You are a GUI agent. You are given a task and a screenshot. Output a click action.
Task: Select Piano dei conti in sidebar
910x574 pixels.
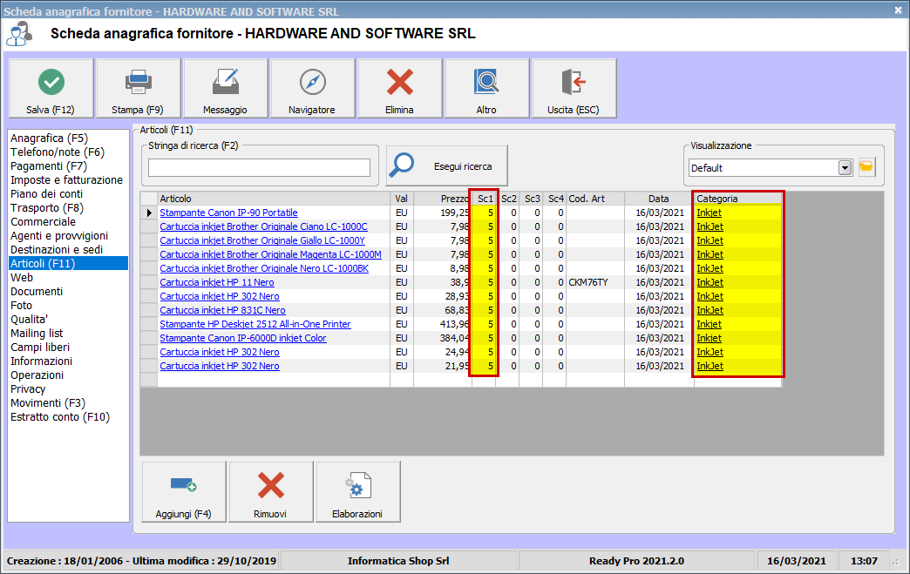pos(46,193)
